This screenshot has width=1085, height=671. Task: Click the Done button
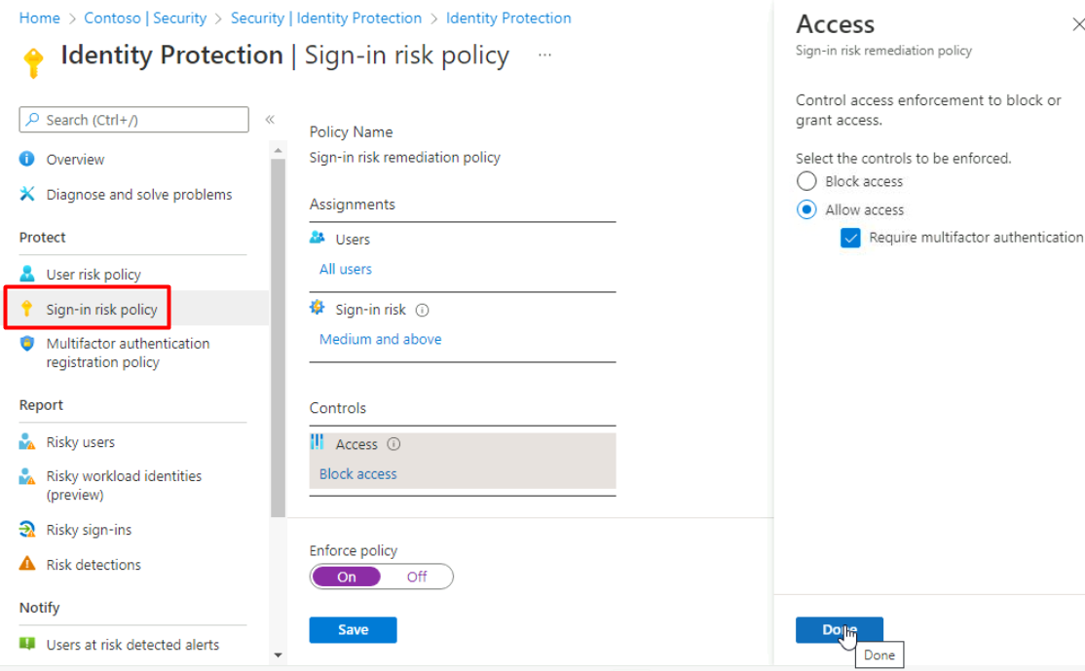point(839,630)
